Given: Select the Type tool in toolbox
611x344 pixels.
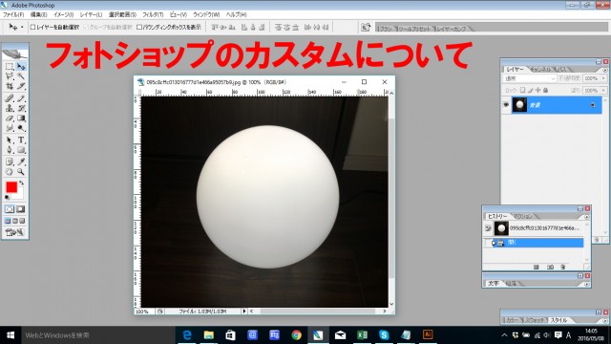Looking at the screenshot, I should click(x=21, y=140).
